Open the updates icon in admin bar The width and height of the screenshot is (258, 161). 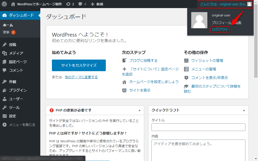pos(68,4)
